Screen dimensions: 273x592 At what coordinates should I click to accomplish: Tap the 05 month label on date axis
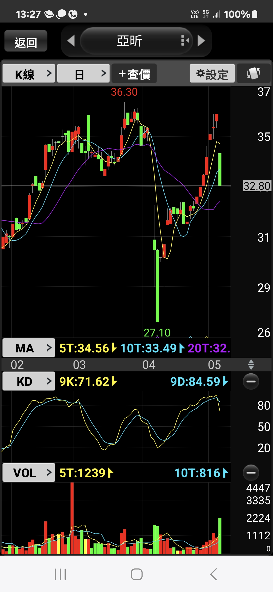214,365
